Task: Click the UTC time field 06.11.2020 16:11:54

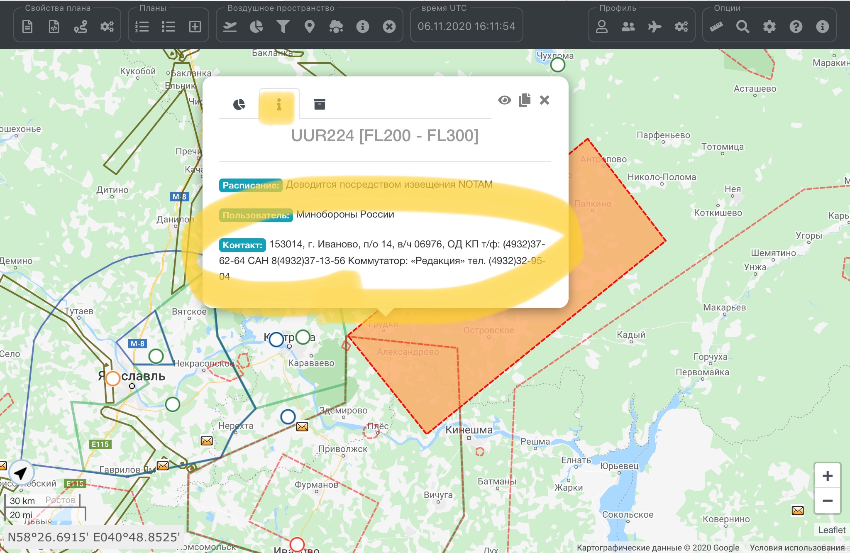Action: (x=467, y=27)
